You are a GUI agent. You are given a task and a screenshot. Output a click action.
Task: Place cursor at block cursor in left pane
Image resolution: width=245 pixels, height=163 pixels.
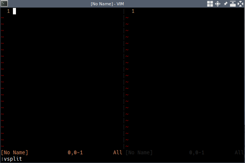[14, 11]
